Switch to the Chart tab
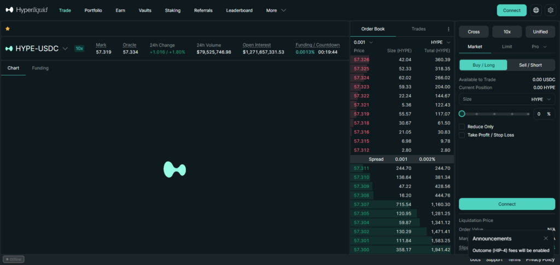This screenshot has width=560, height=265. 13,68
